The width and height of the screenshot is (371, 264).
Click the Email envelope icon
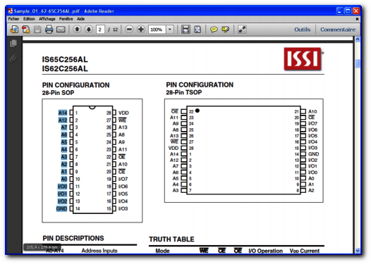61,30
